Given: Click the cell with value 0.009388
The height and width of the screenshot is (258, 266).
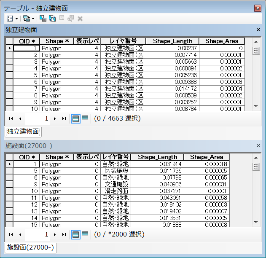Looking at the screenshot, I should click(172, 82).
